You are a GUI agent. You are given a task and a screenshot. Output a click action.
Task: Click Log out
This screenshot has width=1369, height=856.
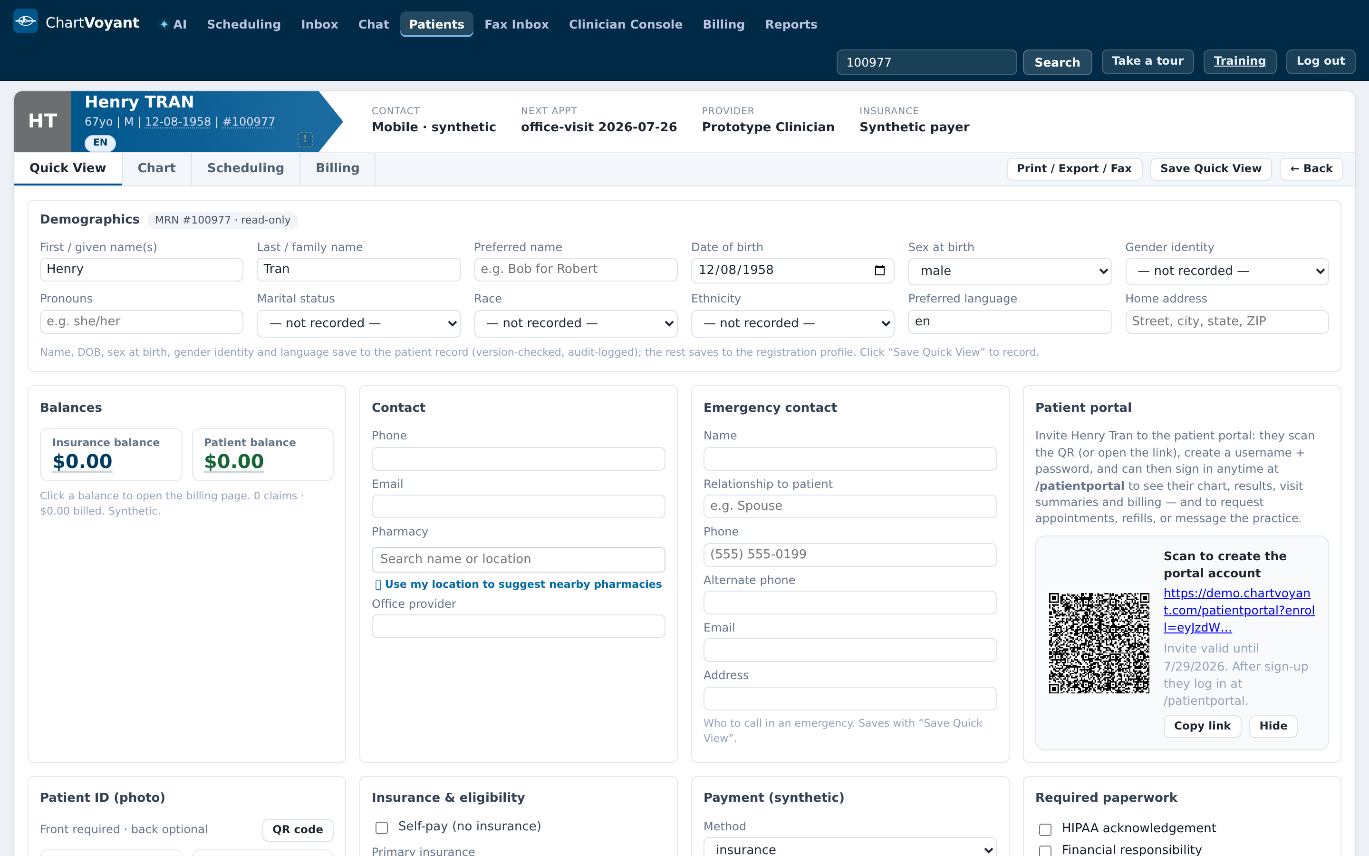tap(1321, 61)
